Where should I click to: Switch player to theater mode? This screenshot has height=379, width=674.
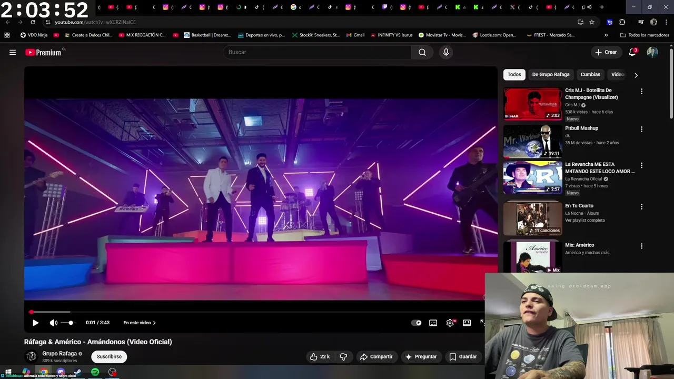coord(467,323)
